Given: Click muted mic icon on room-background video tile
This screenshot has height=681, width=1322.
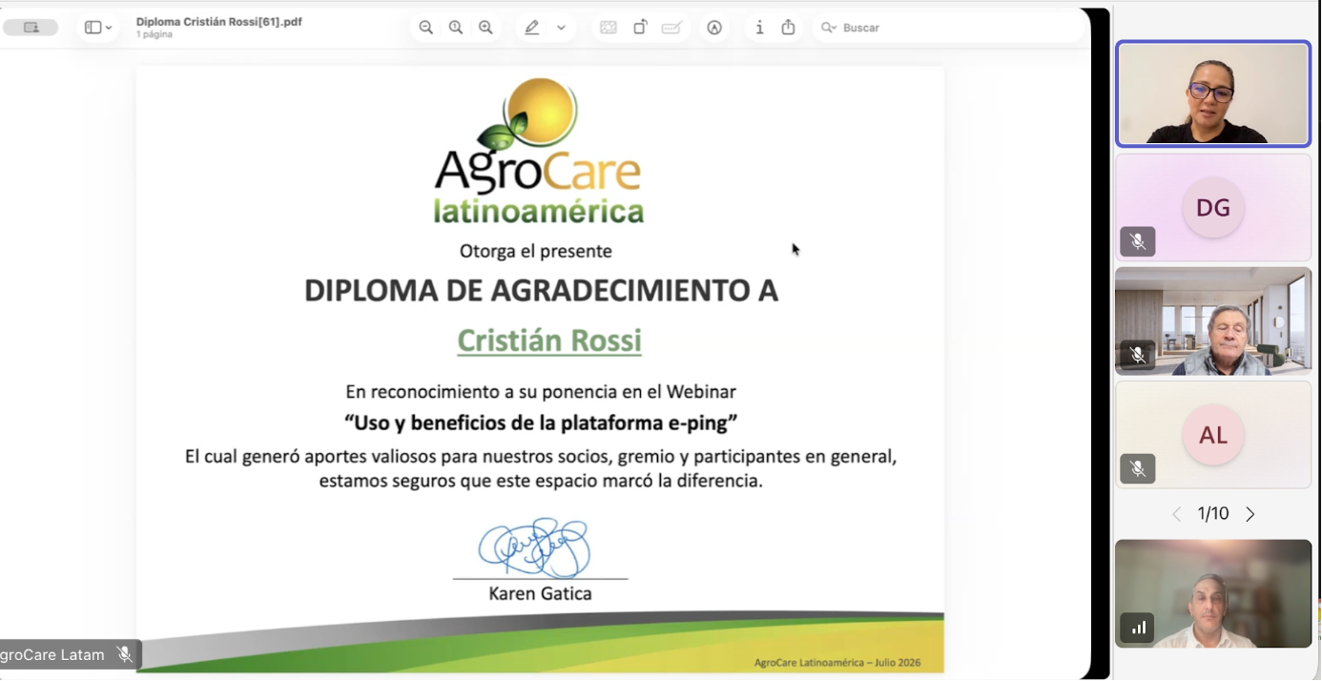Looking at the screenshot, I should (x=1138, y=355).
